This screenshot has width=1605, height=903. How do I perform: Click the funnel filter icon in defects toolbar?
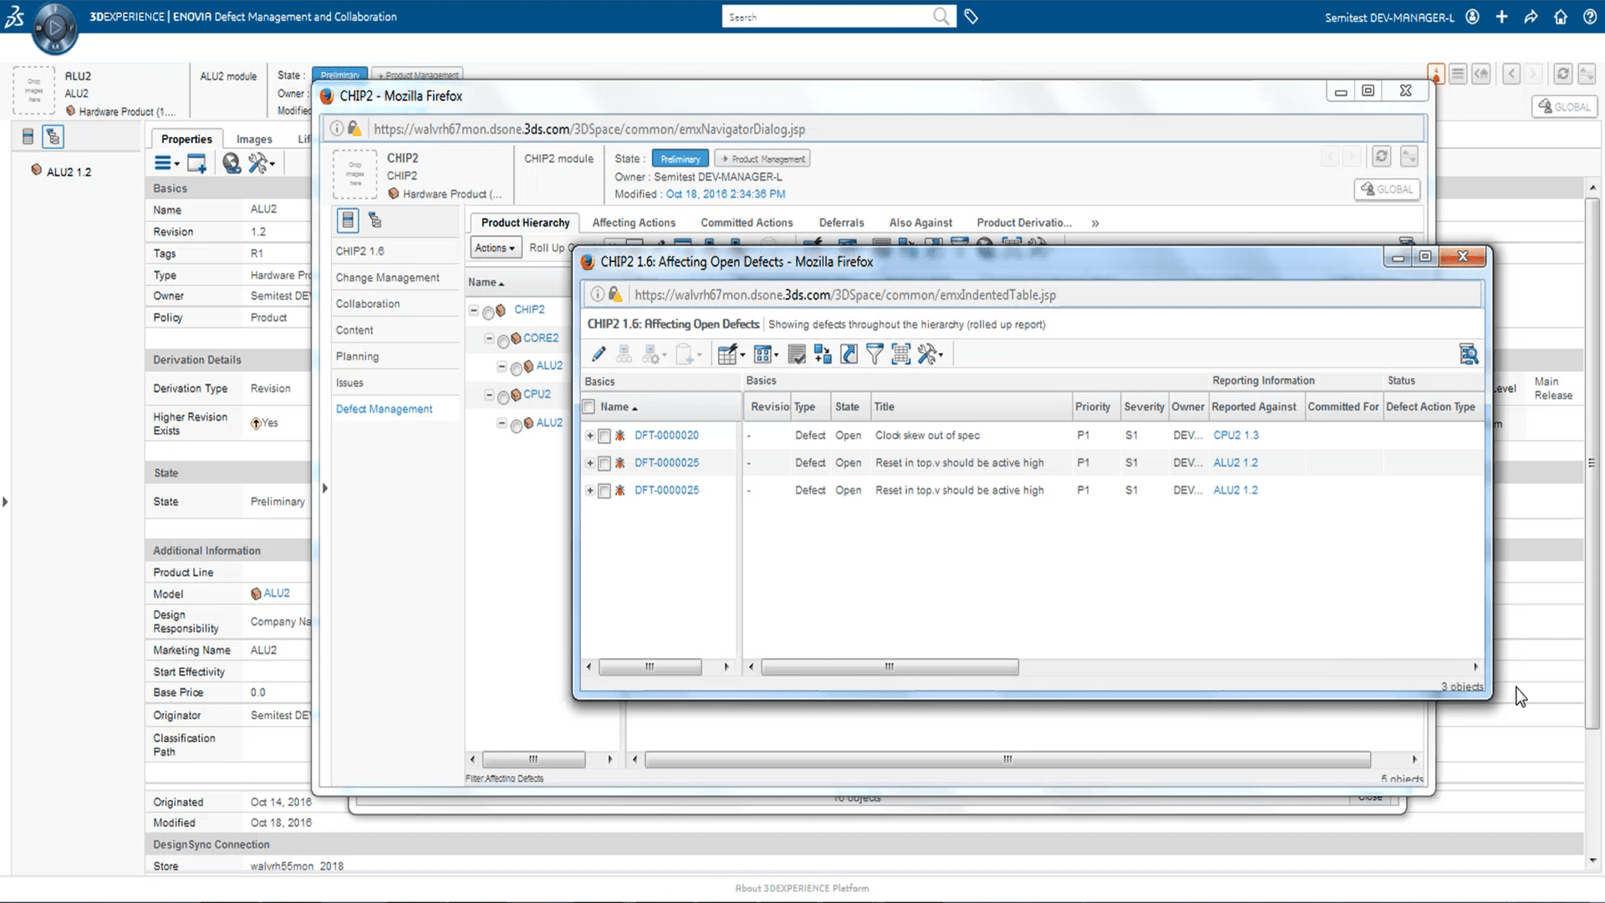[874, 355]
